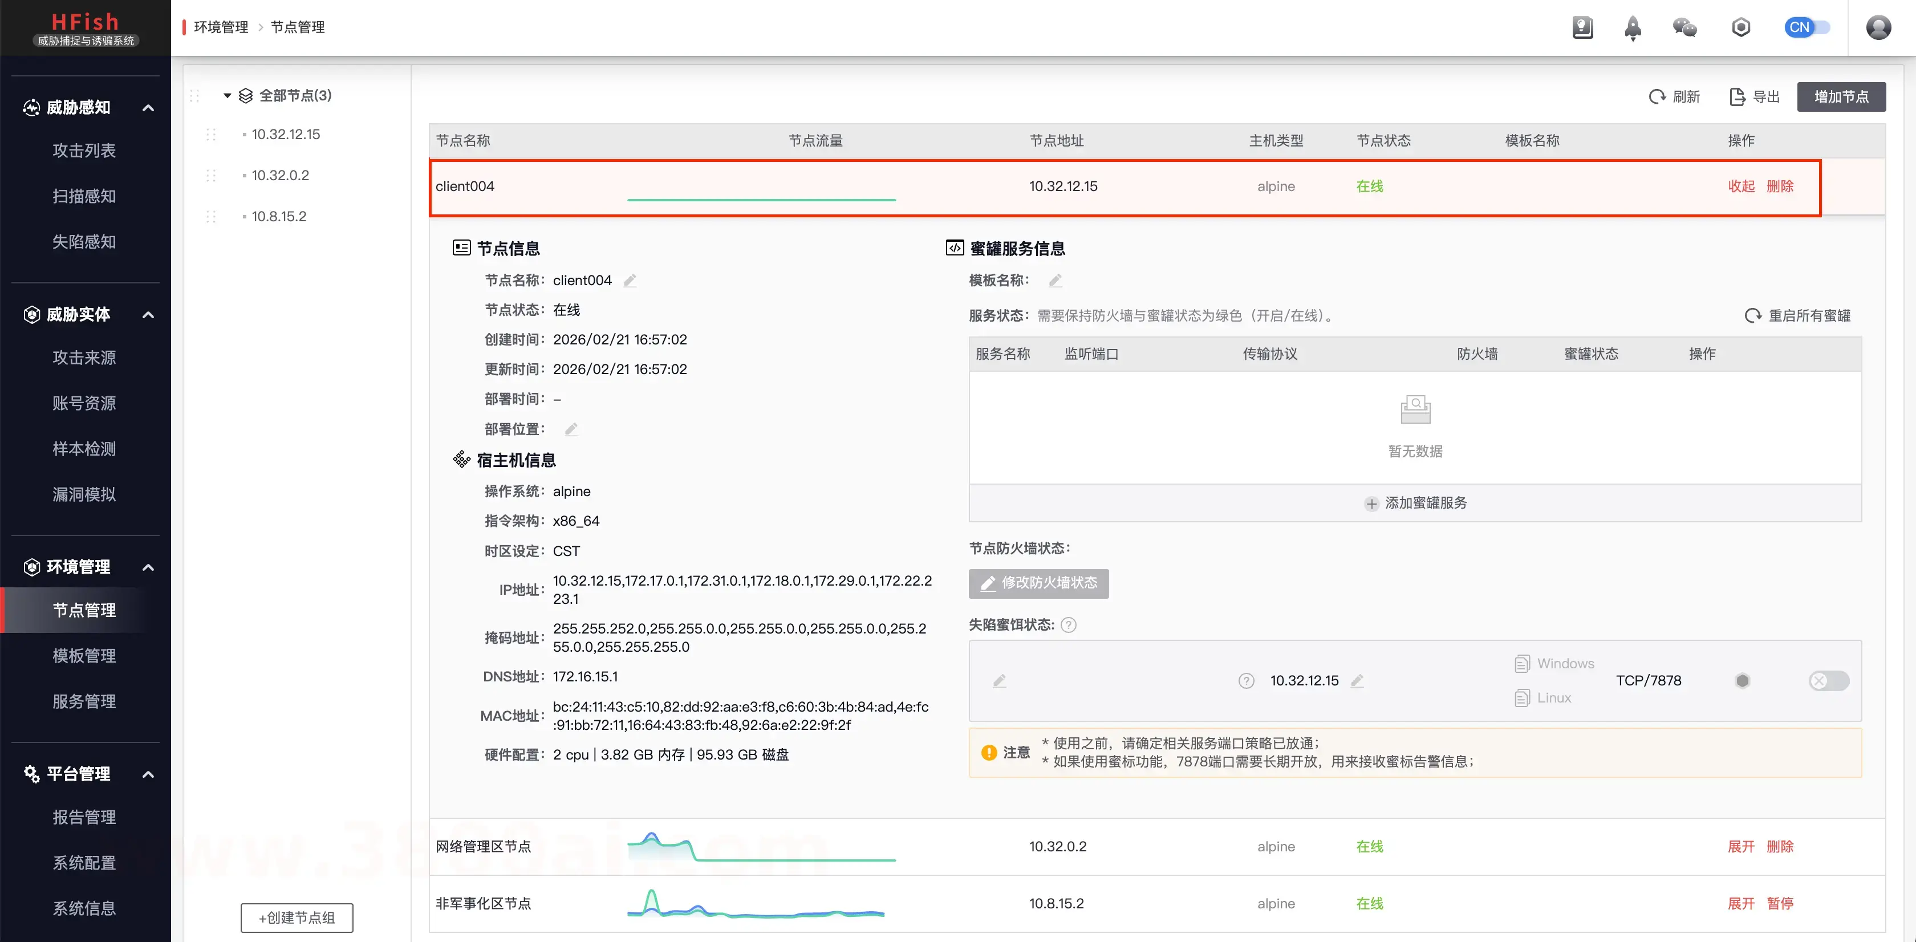Collapse the 平台管理 sidebar section
The width and height of the screenshot is (1916, 942).
148,774
